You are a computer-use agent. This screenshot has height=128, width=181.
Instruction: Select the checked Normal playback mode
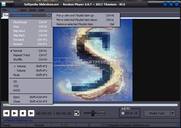point(31,51)
